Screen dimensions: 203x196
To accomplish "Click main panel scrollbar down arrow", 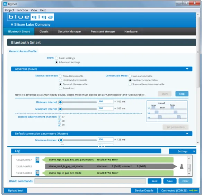I will pyautogui.click(x=198, y=142).
